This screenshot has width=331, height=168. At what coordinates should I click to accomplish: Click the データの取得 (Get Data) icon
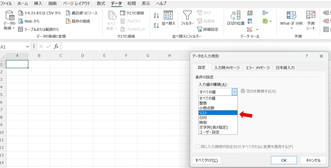pos(9,16)
